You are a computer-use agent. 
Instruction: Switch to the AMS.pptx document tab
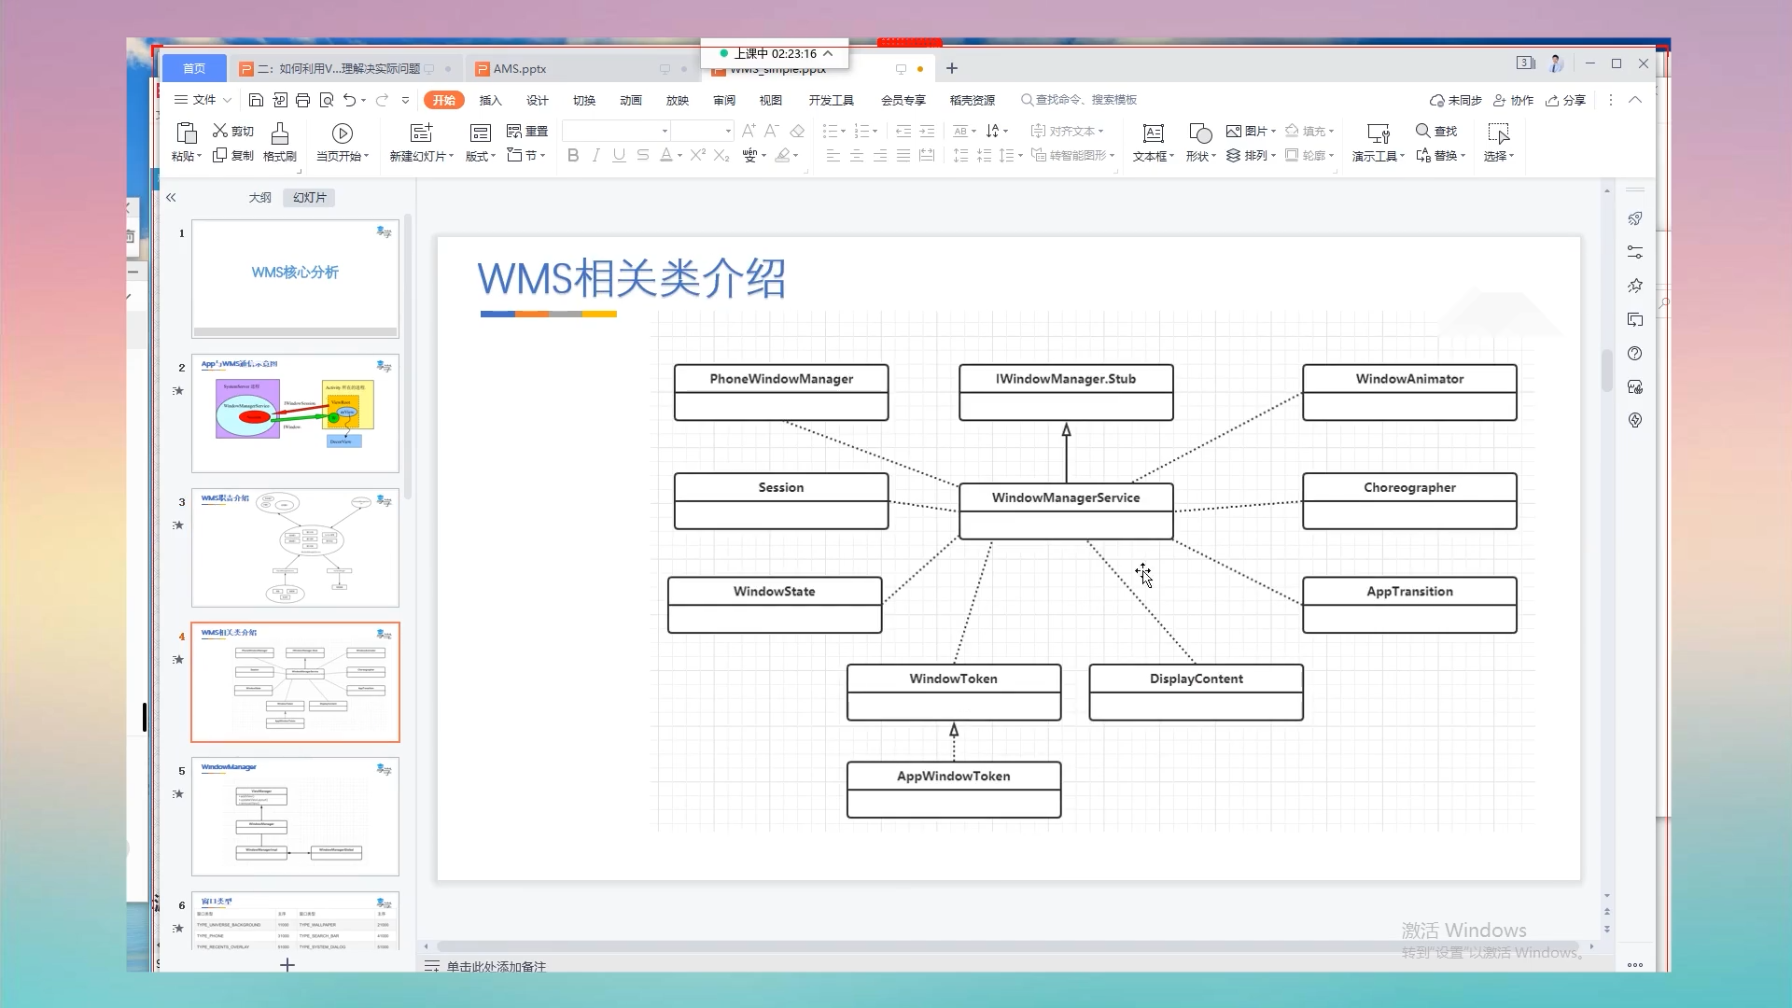pyautogui.click(x=520, y=69)
